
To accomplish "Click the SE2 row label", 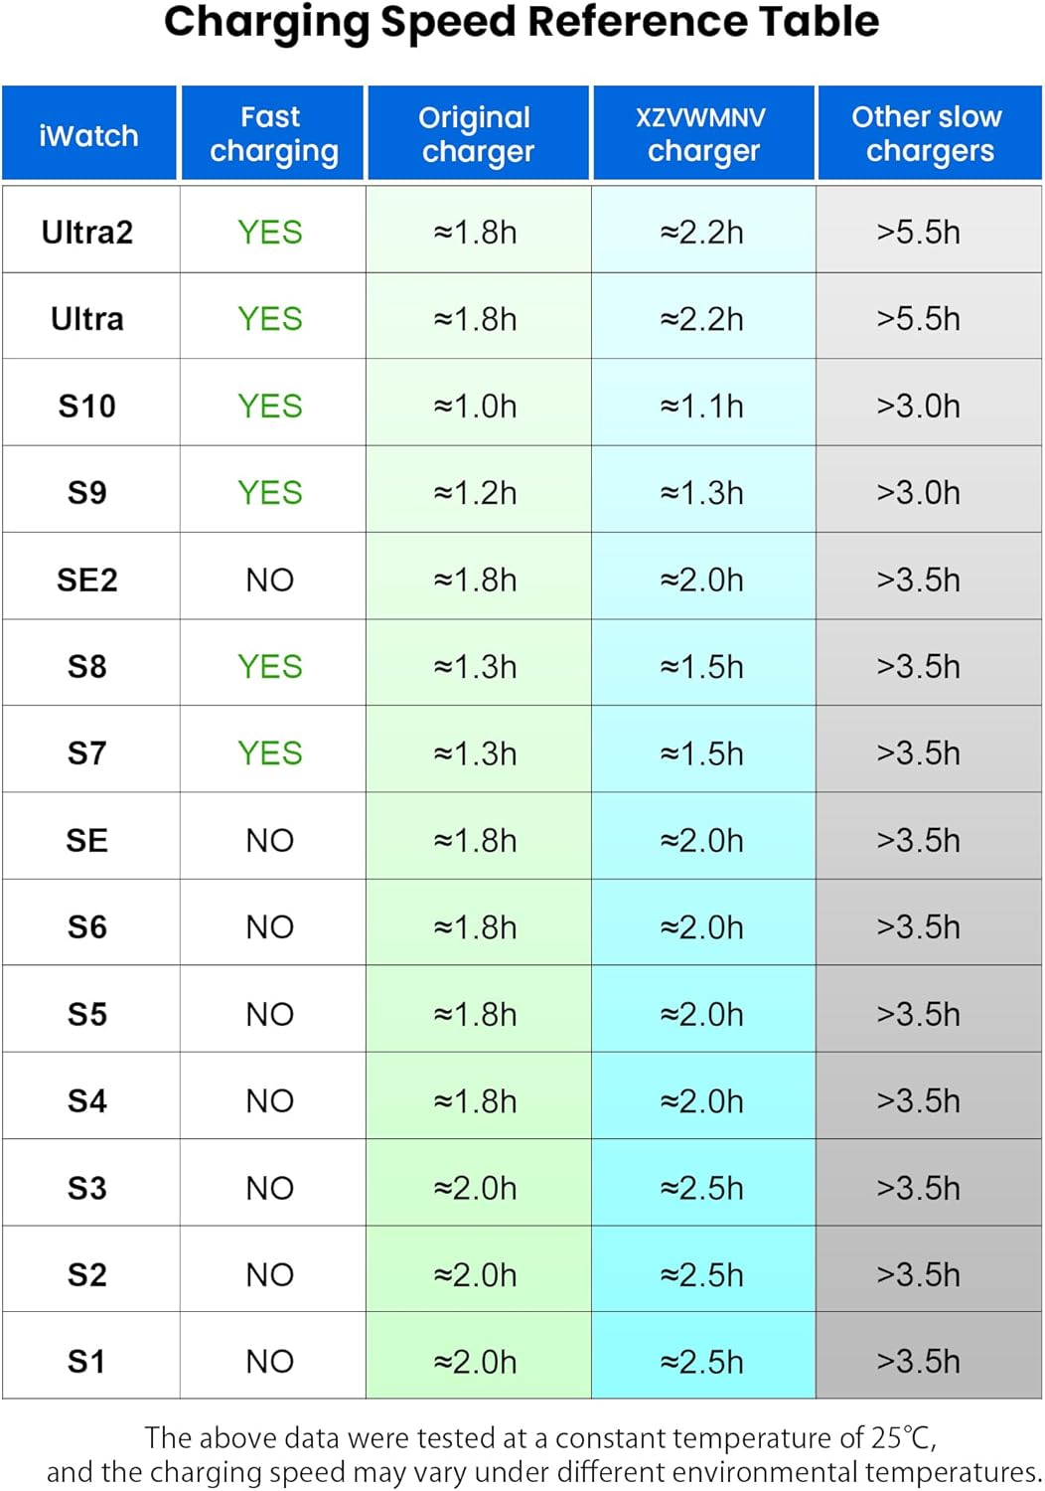I will [x=87, y=580].
